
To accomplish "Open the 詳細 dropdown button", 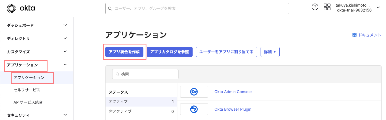I will [x=270, y=52].
